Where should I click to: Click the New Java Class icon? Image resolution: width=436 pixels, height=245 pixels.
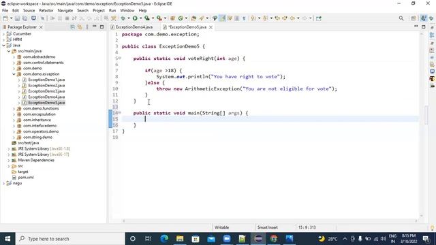[181, 18]
